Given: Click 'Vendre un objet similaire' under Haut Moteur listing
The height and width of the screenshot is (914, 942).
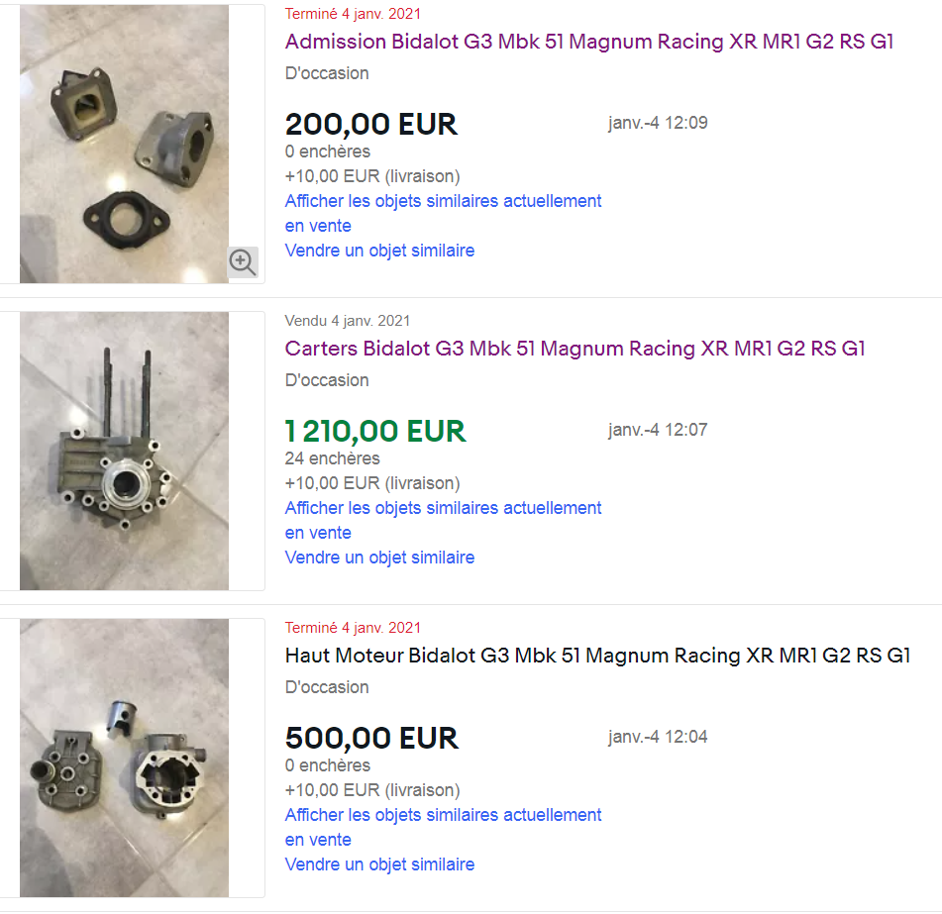Looking at the screenshot, I should click(379, 864).
